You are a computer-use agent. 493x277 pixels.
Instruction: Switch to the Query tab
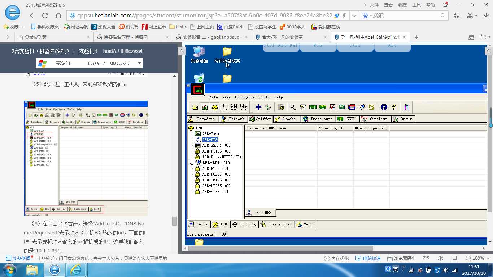(x=403, y=119)
